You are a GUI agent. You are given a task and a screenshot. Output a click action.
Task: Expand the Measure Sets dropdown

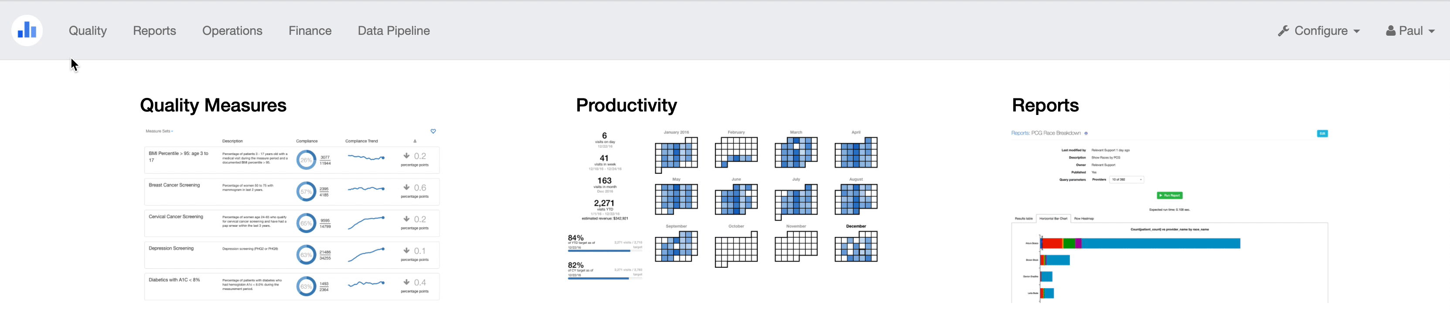159,131
